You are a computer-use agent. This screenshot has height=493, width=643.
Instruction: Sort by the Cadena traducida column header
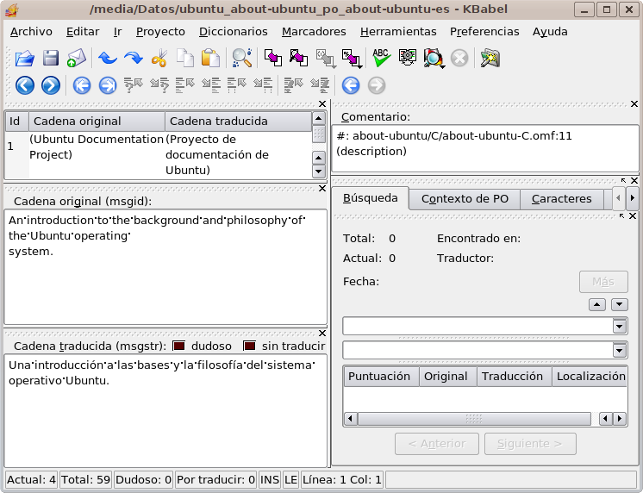238,121
